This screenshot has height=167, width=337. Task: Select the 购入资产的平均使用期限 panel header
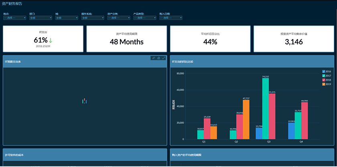tap(252, 155)
